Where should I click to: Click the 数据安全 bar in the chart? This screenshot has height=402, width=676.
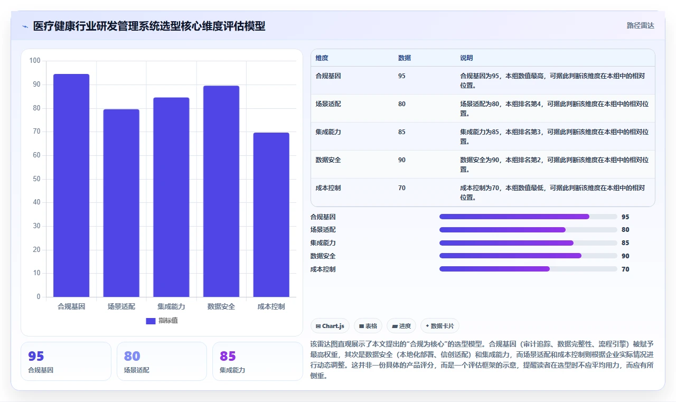221,191
